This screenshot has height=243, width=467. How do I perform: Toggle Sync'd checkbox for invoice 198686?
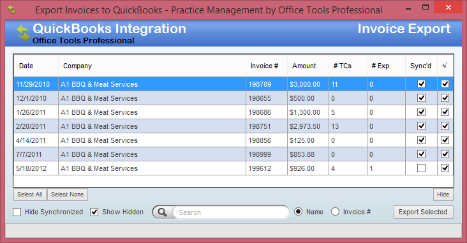[421, 112]
